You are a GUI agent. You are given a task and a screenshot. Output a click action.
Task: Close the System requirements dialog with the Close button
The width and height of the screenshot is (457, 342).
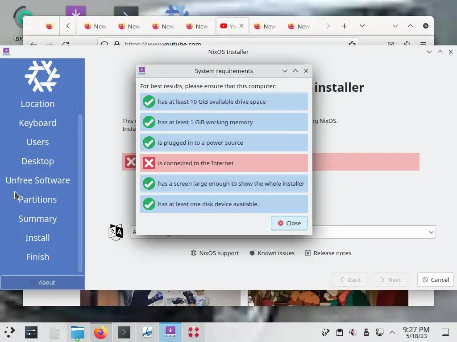289,223
